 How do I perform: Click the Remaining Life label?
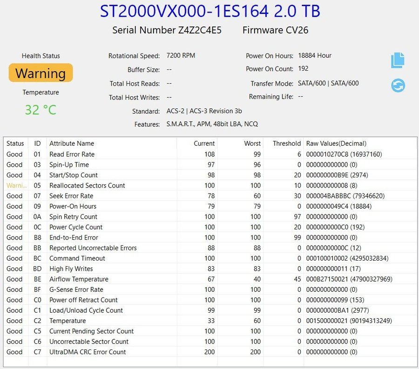coord(271,96)
